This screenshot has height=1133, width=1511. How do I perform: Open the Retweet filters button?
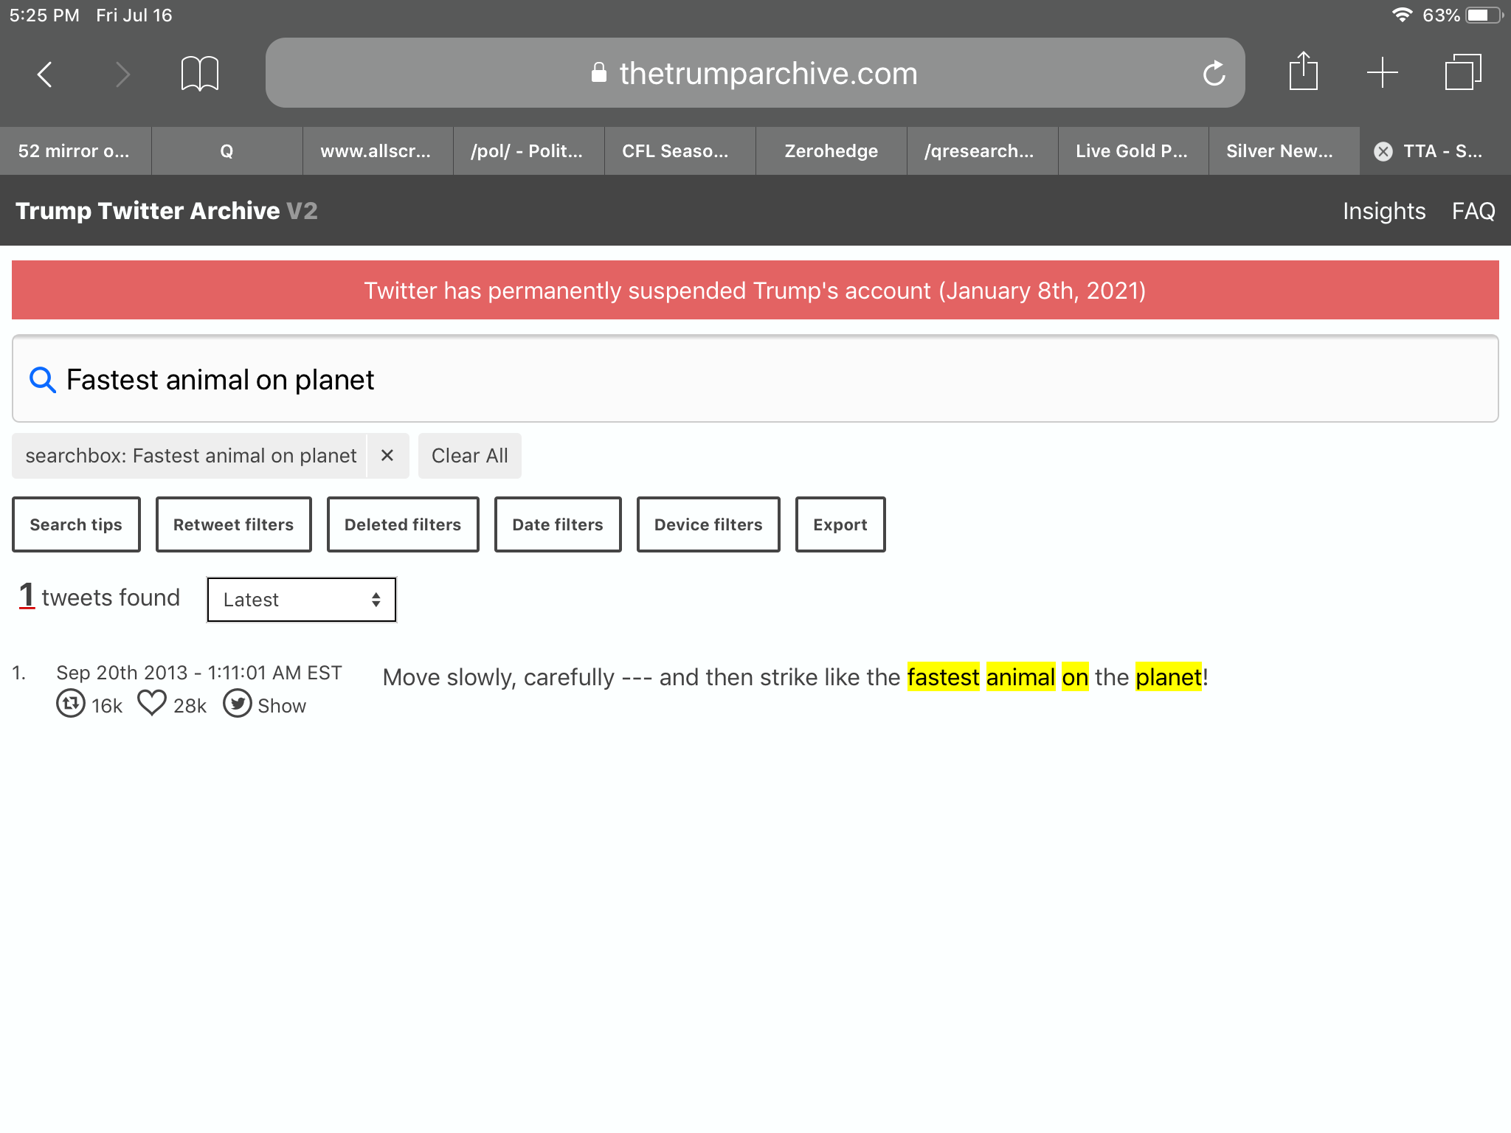(x=233, y=524)
